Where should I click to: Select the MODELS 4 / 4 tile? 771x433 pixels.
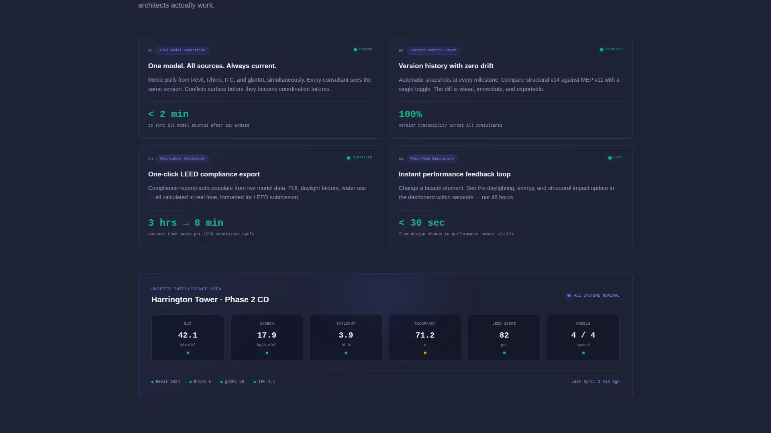coord(583,338)
